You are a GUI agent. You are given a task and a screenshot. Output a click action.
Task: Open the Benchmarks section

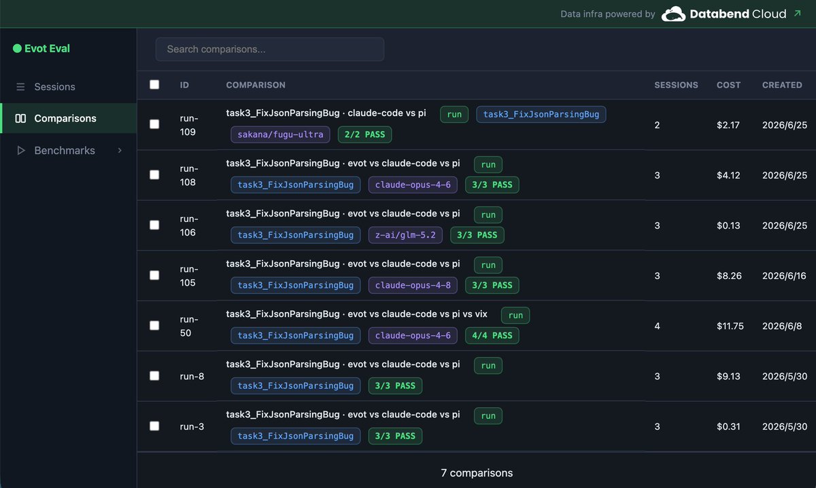[68, 151]
